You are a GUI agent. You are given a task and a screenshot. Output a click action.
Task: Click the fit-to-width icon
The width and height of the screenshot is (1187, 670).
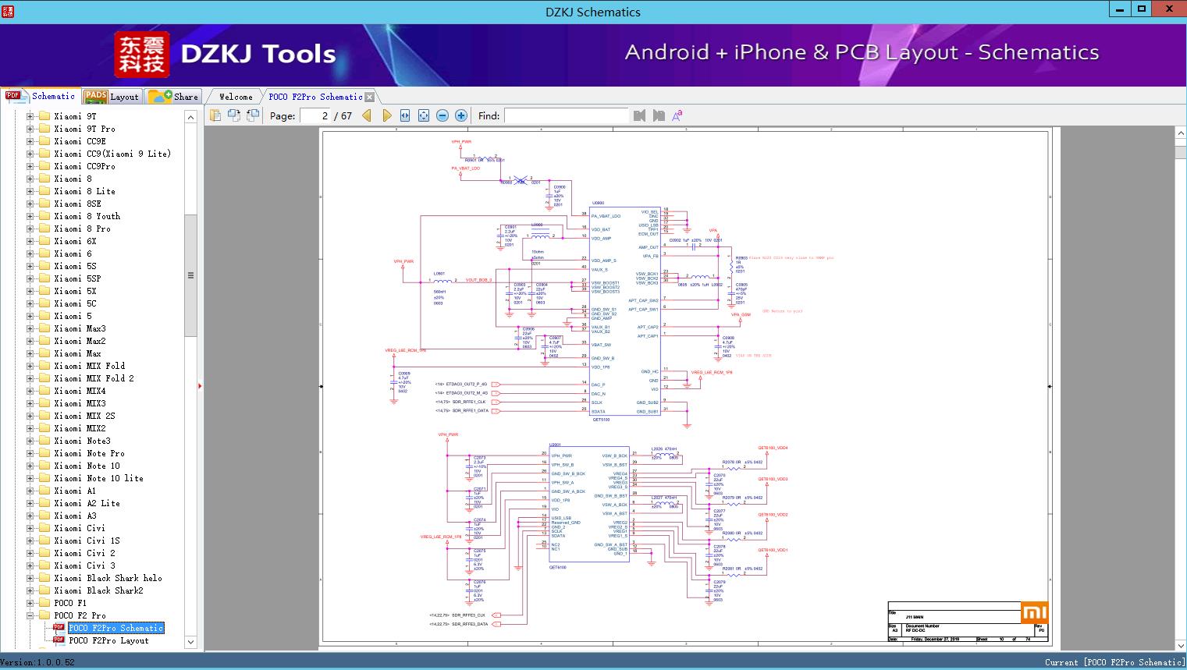click(405, 115)
